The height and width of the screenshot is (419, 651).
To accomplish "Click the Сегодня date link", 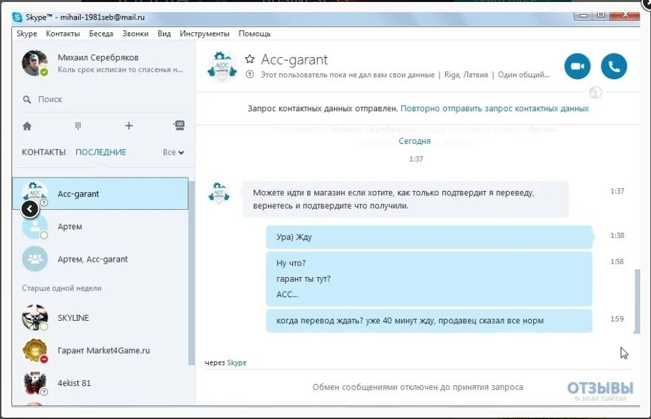I will 414,141.
